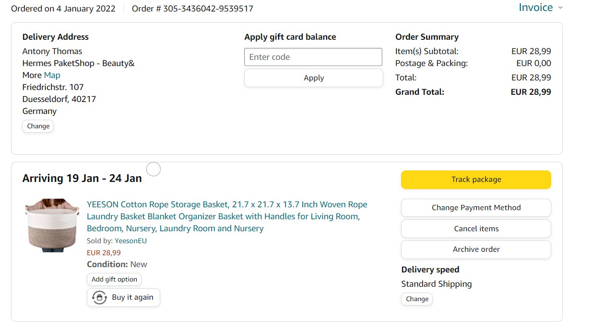Focus the gift card Enter code field
The image size is (591, 327).
pyautogui.click(x=313, y=57)
